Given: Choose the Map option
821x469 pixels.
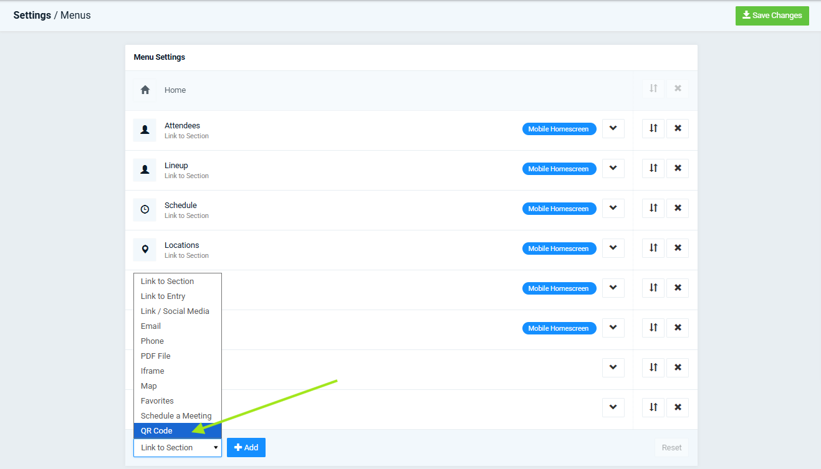Looking at the screenshot, I should (x=178, y=386).
